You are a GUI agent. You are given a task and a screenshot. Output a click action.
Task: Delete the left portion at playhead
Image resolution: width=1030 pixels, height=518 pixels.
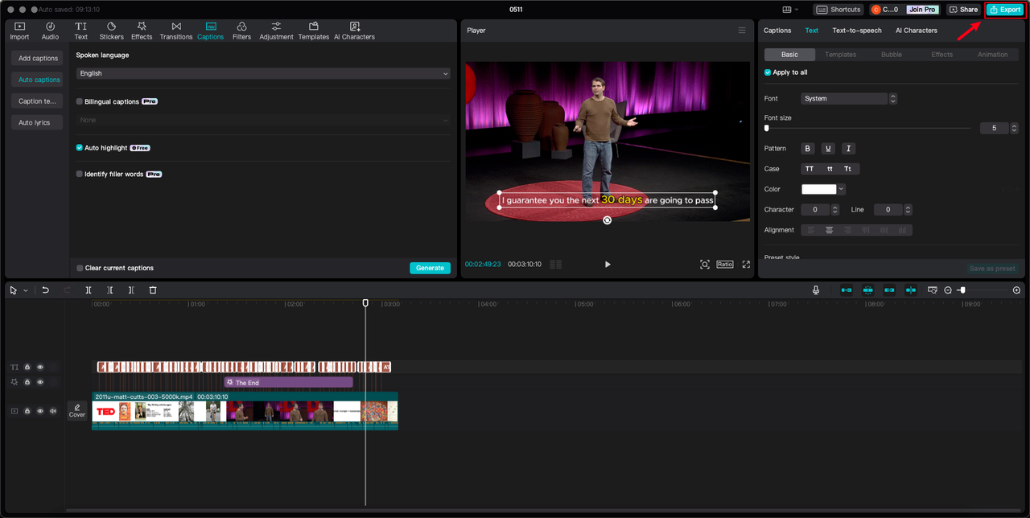(110, 290)
